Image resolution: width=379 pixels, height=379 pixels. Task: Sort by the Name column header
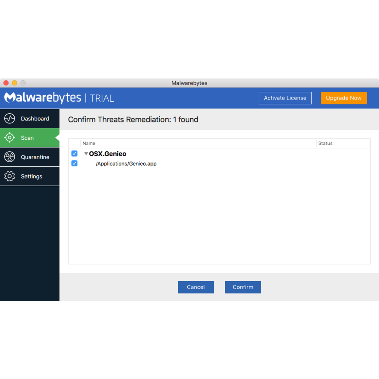point(89,143)
